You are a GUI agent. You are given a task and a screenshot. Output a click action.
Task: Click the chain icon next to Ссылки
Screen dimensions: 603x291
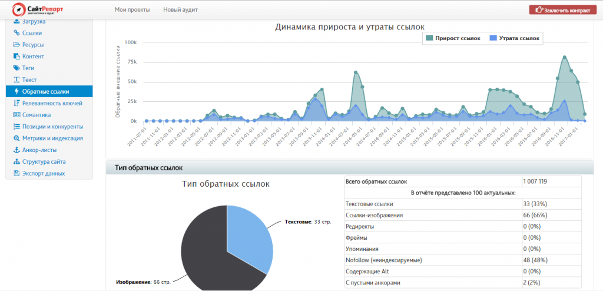click(16, 33)
